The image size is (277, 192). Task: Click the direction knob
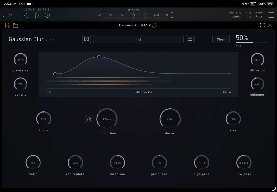(x=117, y=163)
